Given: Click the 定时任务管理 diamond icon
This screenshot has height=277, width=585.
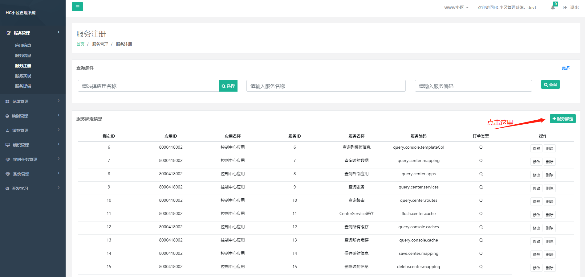Looking at the screenshot, I should tap(8, 159).
